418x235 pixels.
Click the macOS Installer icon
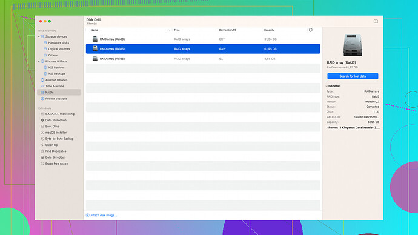(x=42, y=133)
